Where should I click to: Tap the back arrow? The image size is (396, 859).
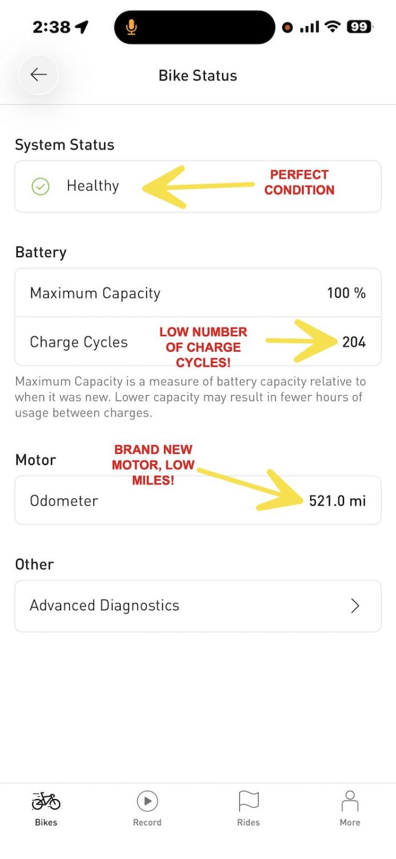[38, 74]
